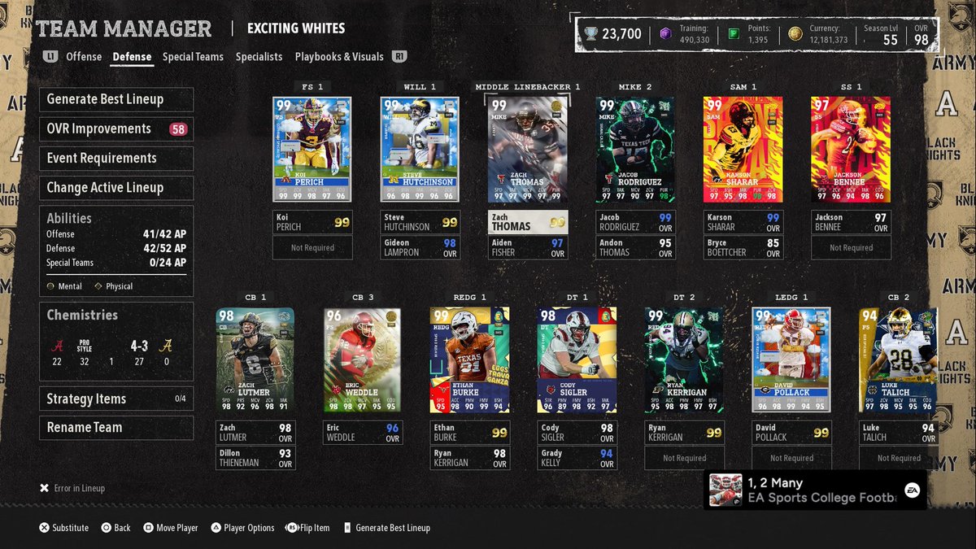Select the Defense tab
976x549 pixels.
(x=132, y=57)
